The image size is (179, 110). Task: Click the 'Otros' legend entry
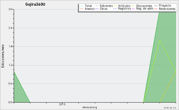104,9
